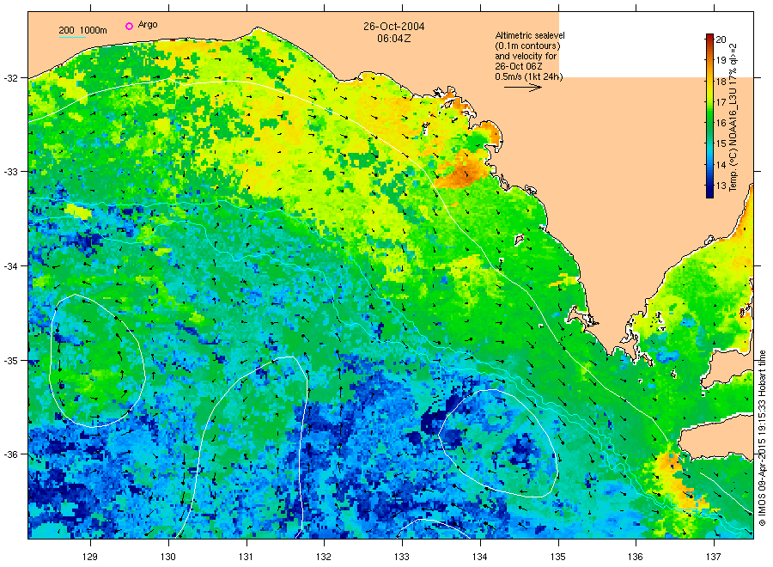Click the longitude label '135'
Viewport: 773px width, 567px height.
[558, 557]
